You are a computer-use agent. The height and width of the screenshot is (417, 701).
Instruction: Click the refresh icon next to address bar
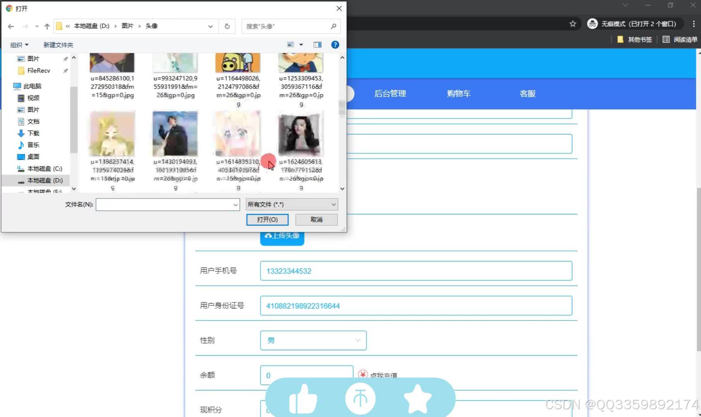point(227,26)
